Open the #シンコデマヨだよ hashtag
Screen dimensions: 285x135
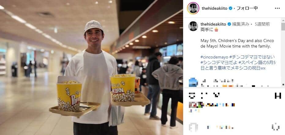point(219,62)
